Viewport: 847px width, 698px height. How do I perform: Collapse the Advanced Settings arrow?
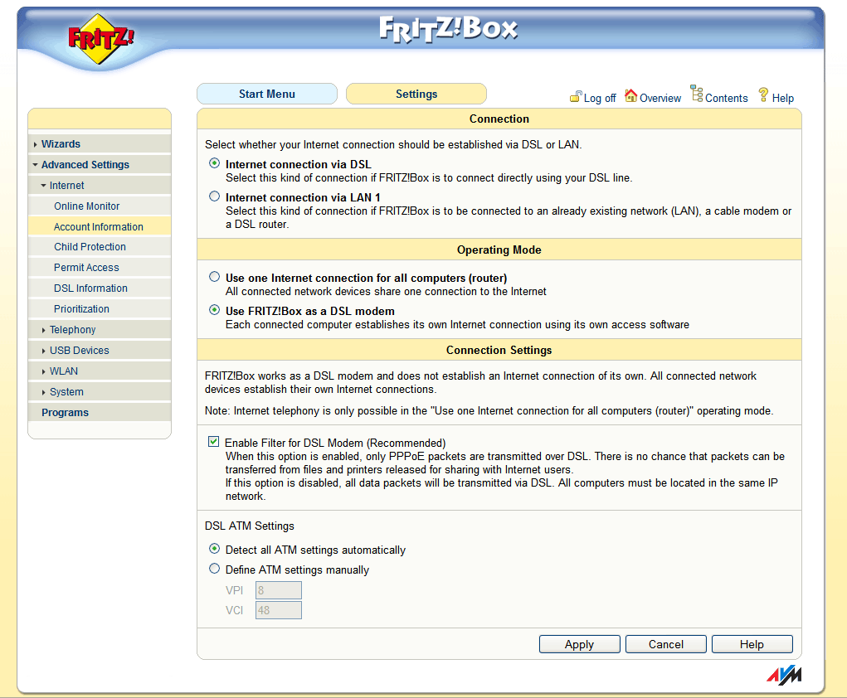pos(35,165)
